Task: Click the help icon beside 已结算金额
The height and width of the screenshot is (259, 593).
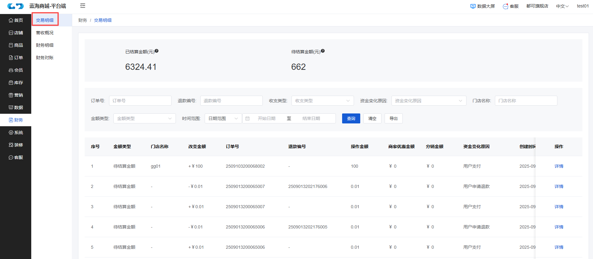Action: coord(157,51)
